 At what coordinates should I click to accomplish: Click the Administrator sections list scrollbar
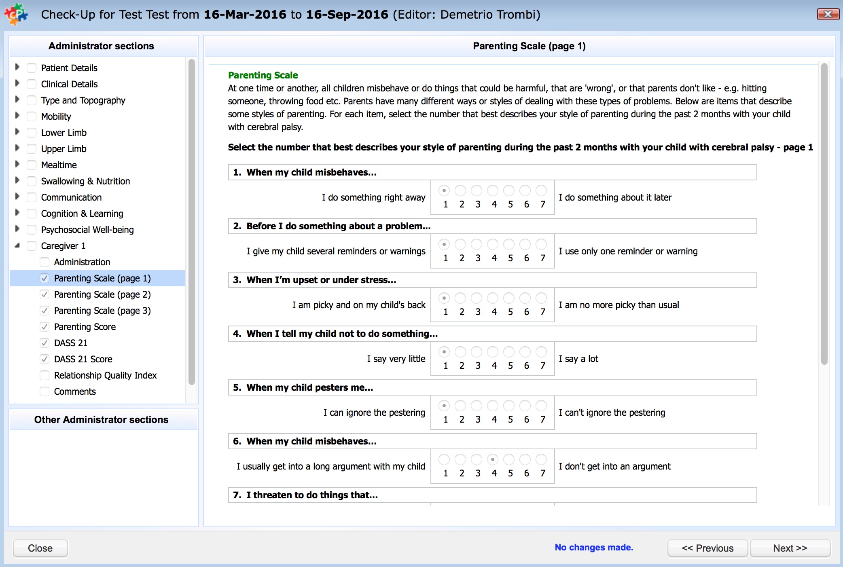point(192,222)
